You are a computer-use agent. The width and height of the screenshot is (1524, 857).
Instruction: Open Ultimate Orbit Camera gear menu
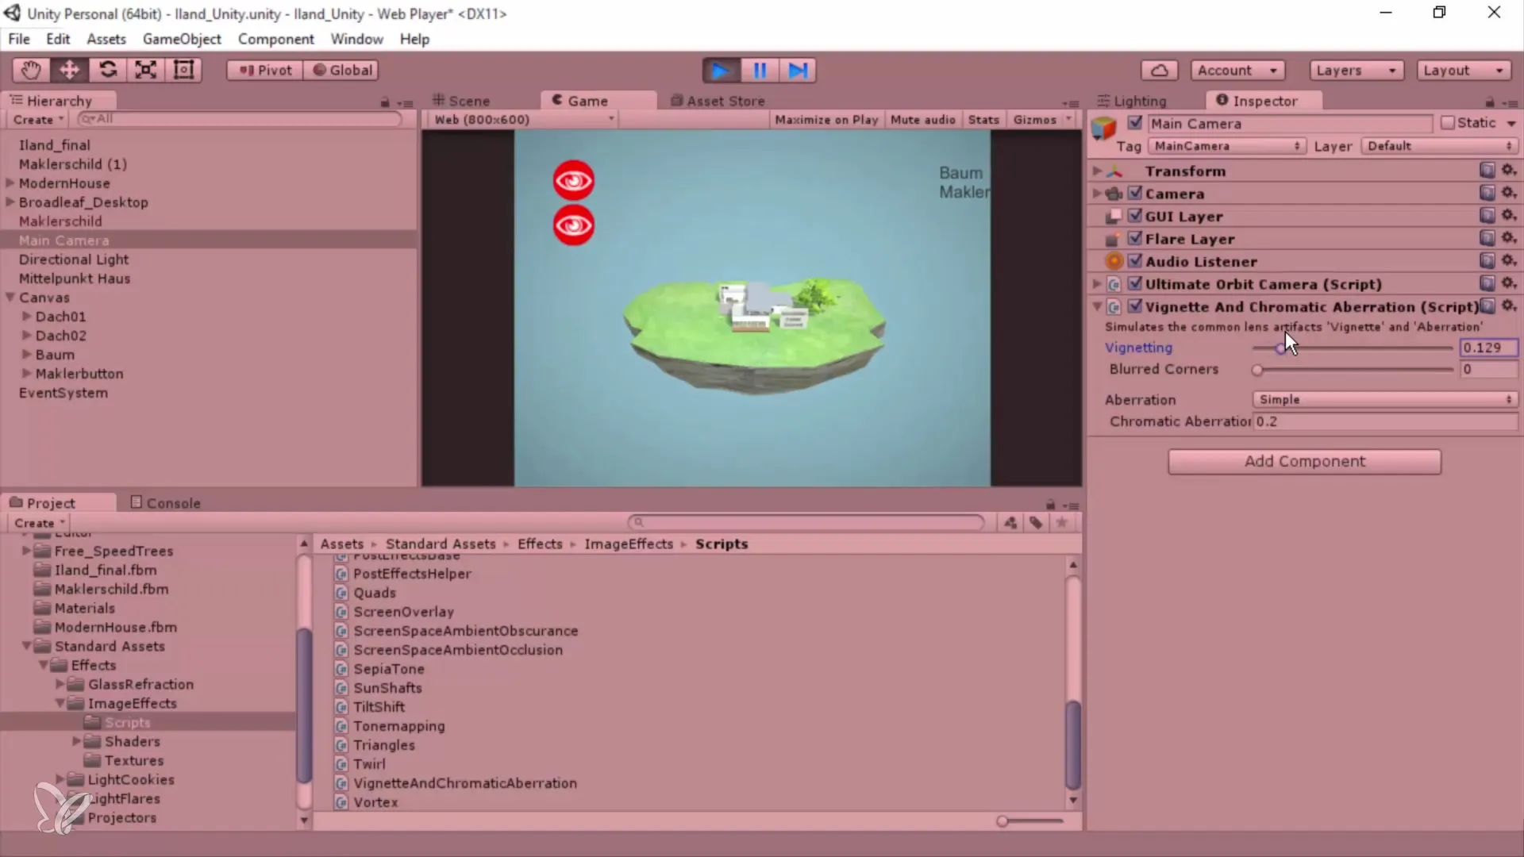click(1509, 282)
